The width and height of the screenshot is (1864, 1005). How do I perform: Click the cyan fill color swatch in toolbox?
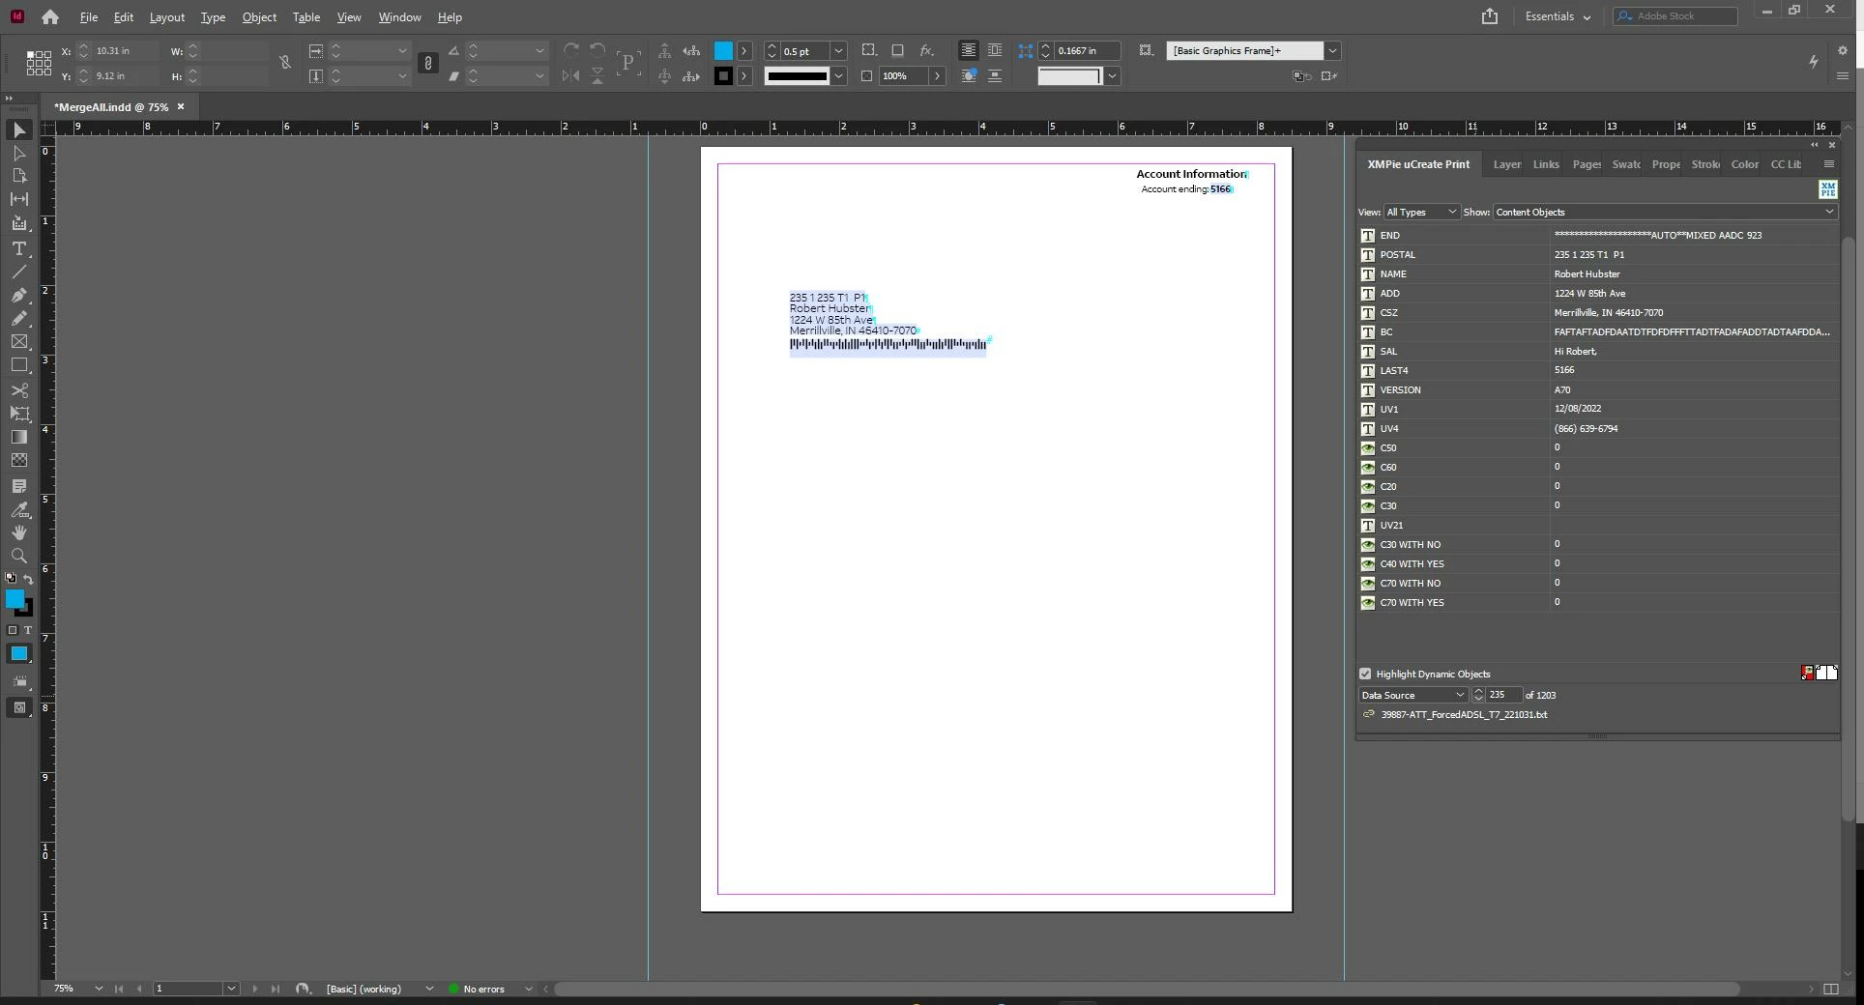15,600
